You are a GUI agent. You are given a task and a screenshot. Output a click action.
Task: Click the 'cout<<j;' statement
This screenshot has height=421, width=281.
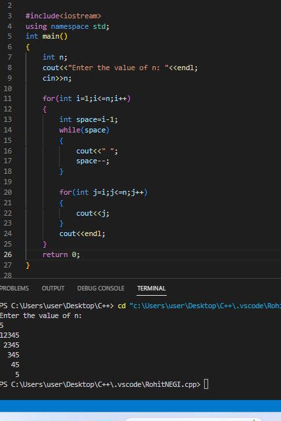[x=93, y=214]
